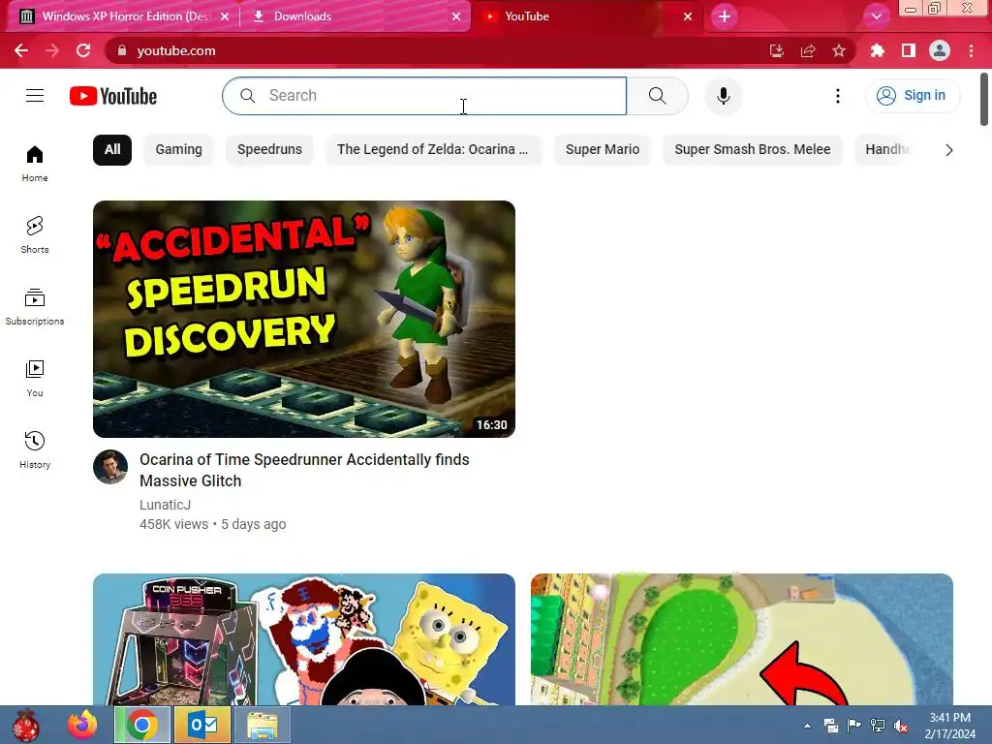The height and width of the screenshot is (744, 992).
Task: Open File Explorer from the taskbar
Action: [262, 725]
